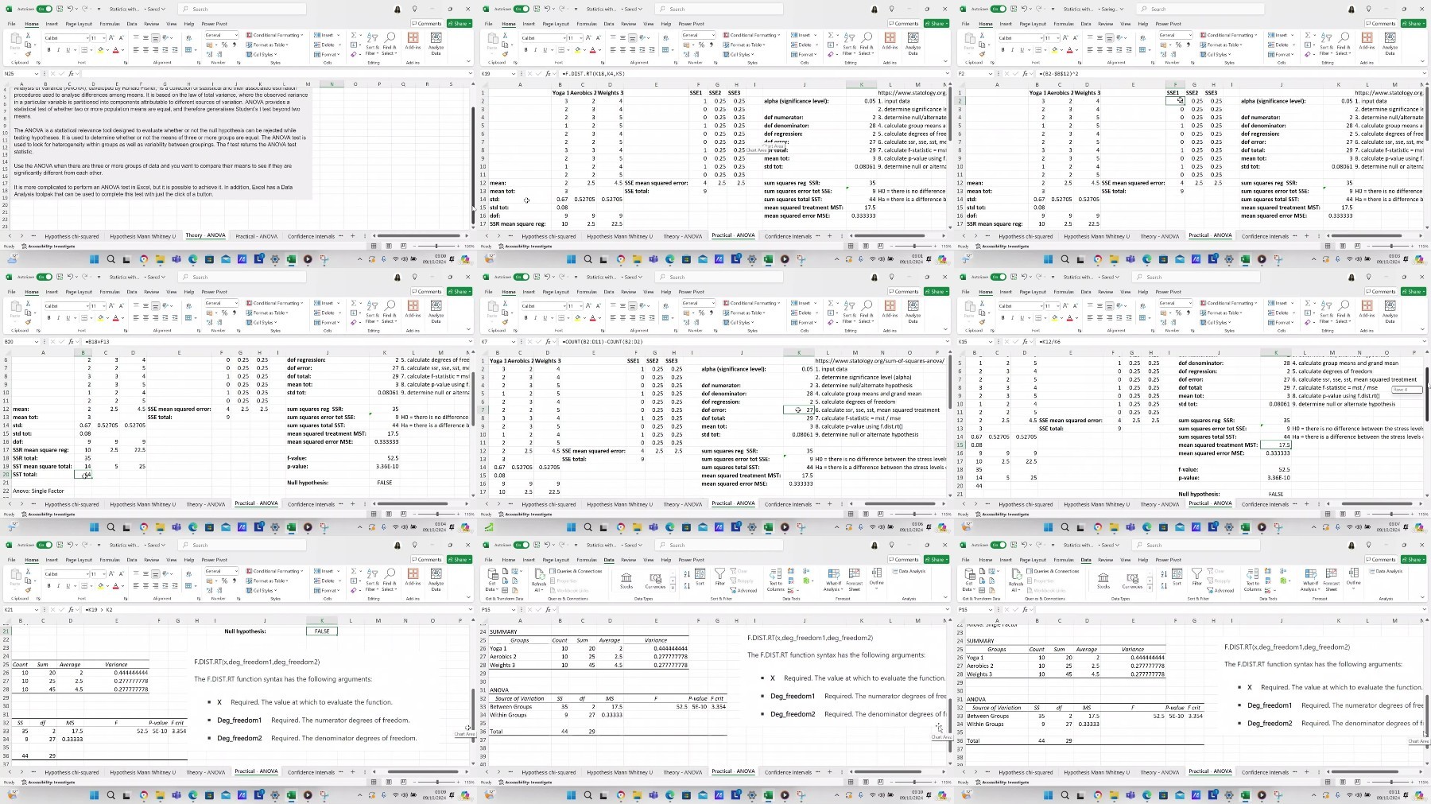Click the zoom slider in K15 status bar
Viewport: 1431px width, 804px height.
[x=1391, y=514]
